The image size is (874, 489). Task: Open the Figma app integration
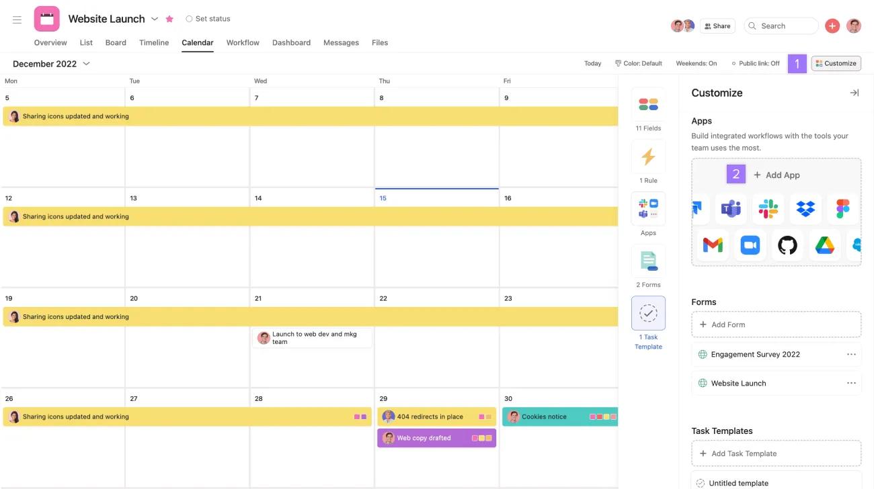click(x=842, y=209)
